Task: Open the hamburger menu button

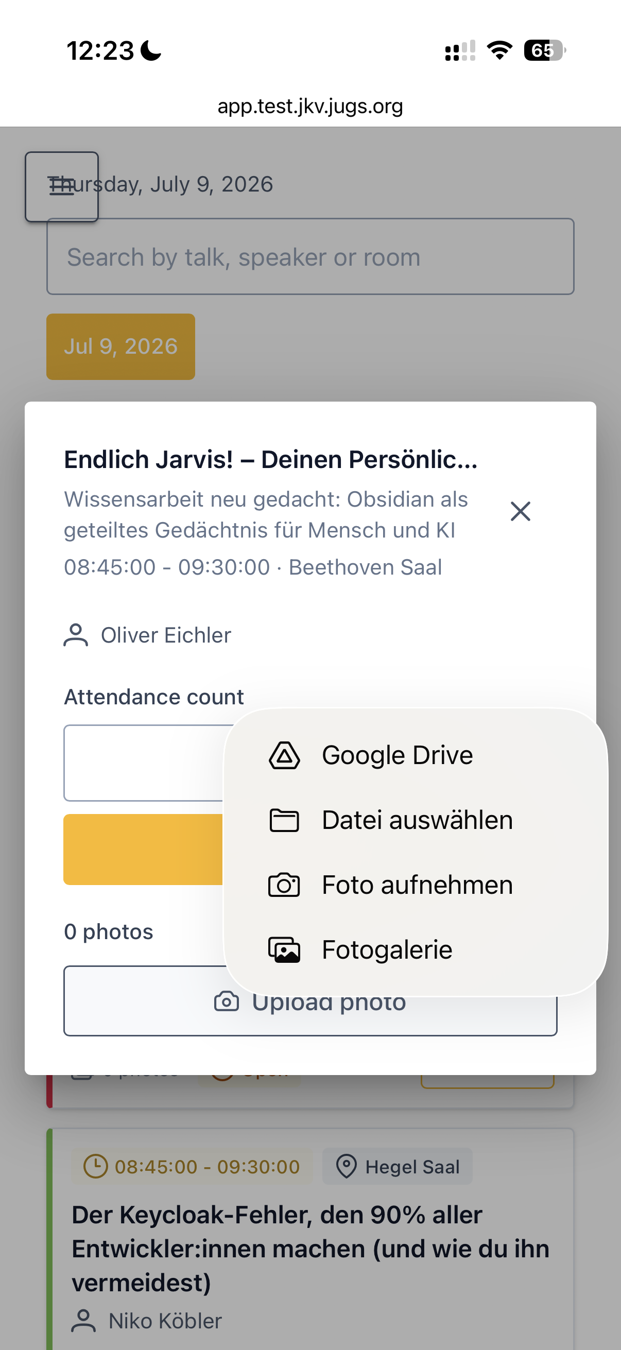Action: tap(62, 186)
